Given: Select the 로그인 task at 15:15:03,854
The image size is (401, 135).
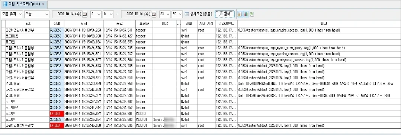Looking at the screenshot, I should coord(28,42).
